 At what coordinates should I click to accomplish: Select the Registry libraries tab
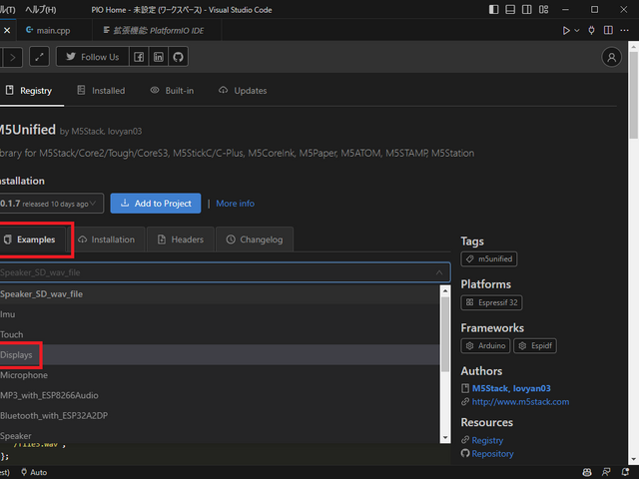coord(29,91)
